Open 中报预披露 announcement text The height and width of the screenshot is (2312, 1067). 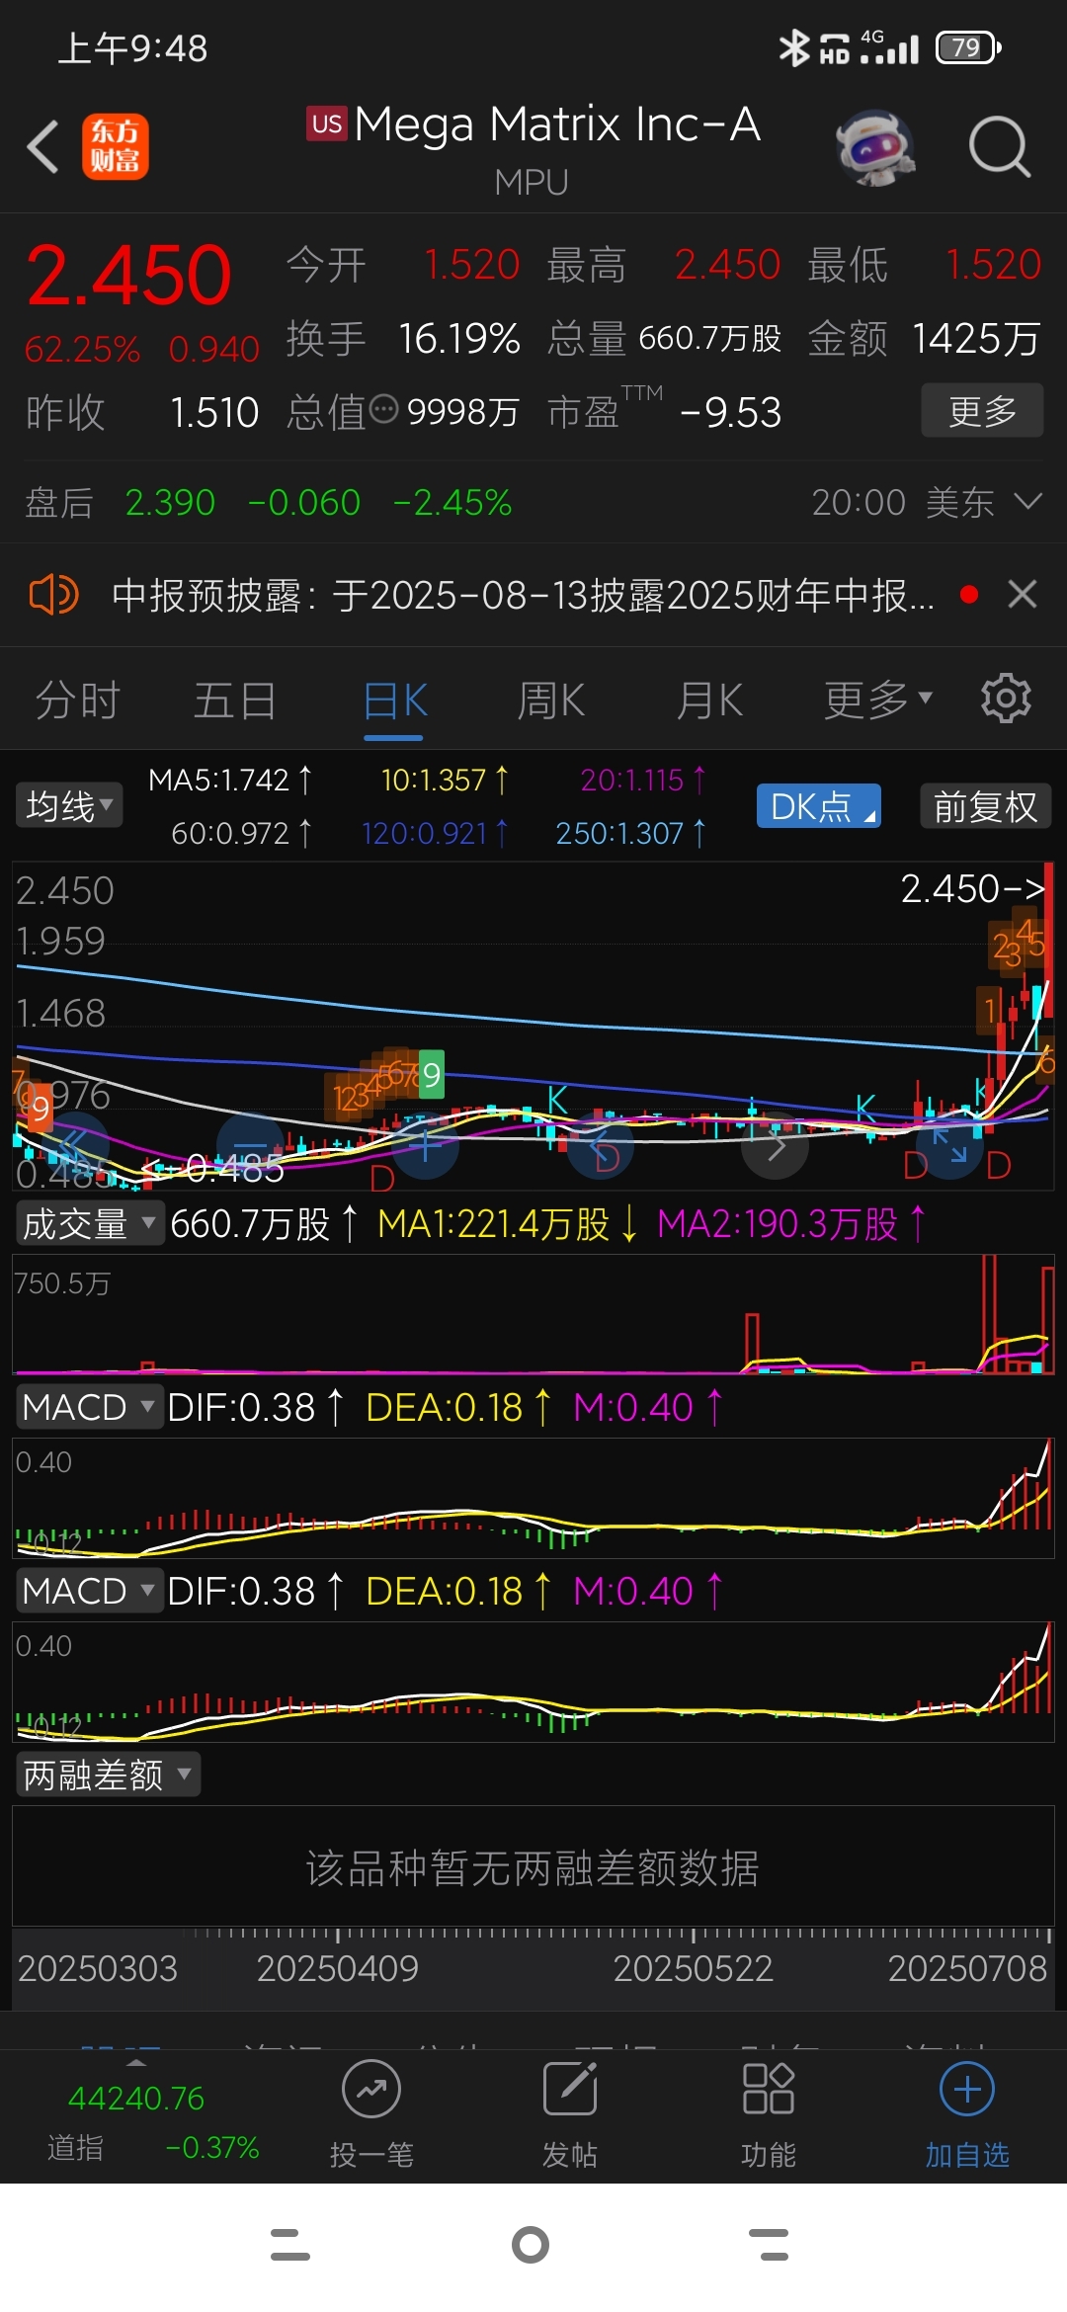pyautogui.click(x=523, y=595)
